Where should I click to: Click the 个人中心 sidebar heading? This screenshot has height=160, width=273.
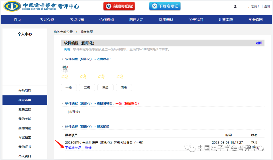tap(25, 34)
